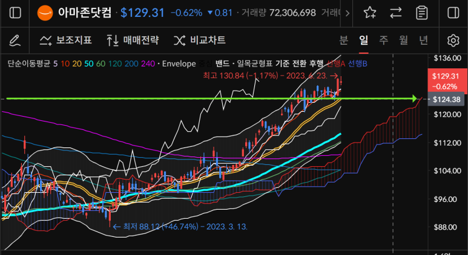This screenshot has height=255, width=468.
Task: Click the swap arrows icon
Action: (396, 13)
